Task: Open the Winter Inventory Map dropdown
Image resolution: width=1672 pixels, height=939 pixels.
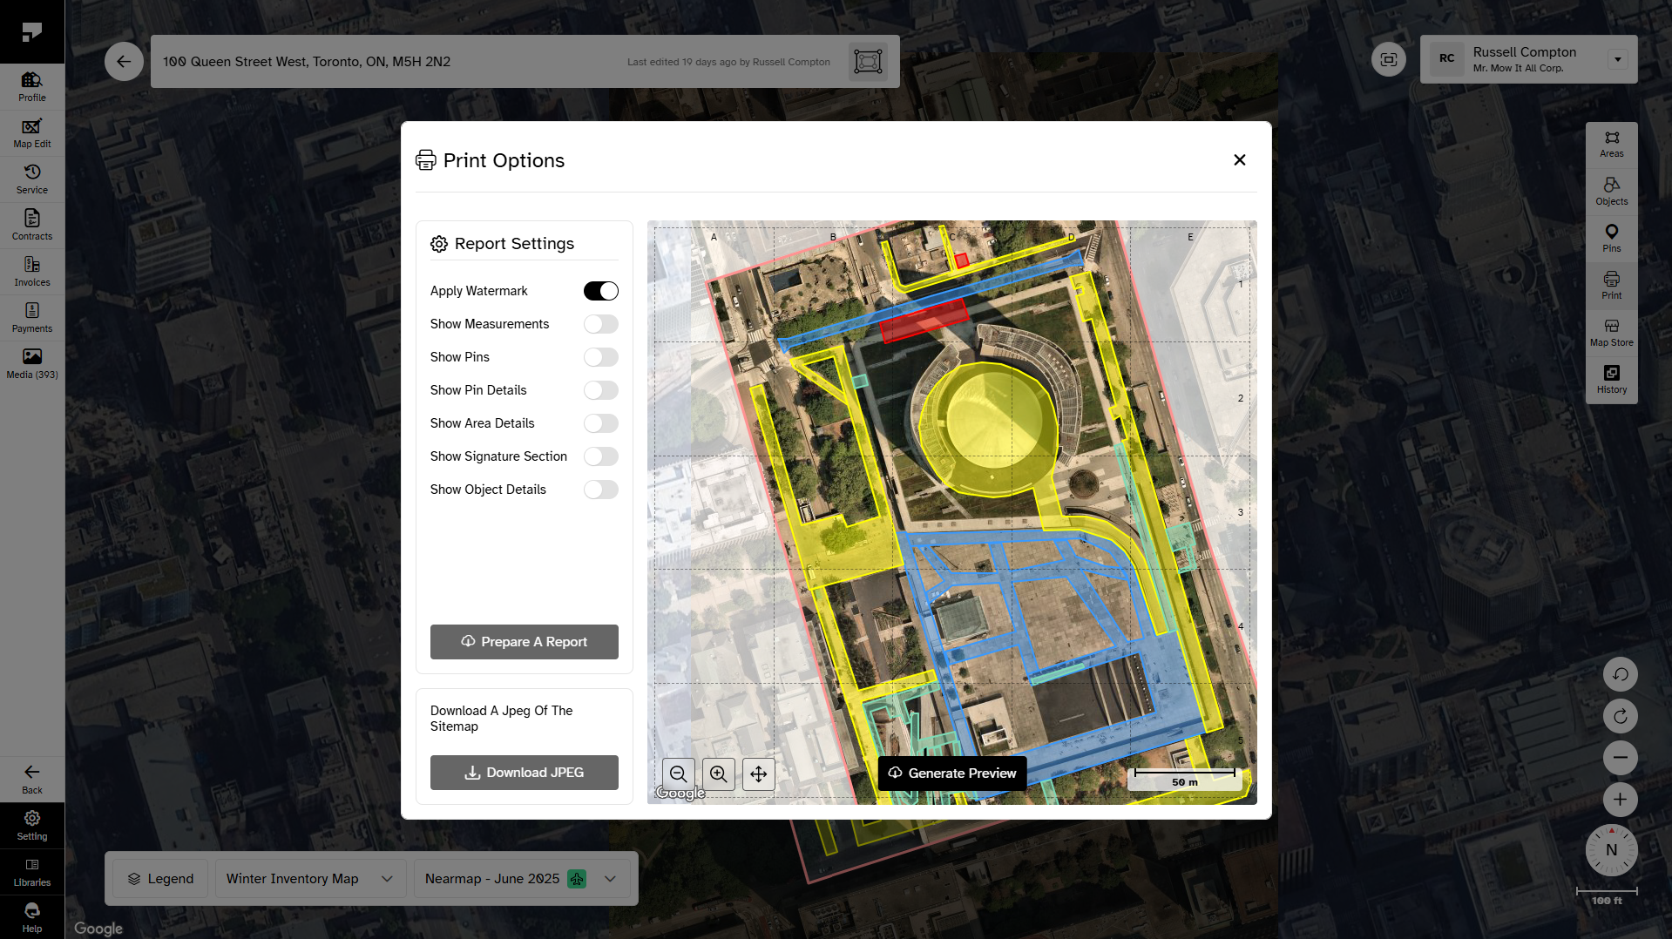Action: pyautogui.click(x=310, y=879)
